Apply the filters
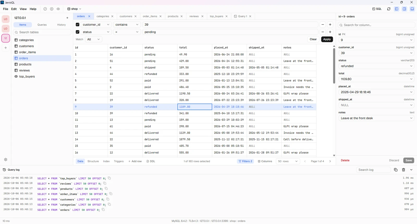 [327, 39]
